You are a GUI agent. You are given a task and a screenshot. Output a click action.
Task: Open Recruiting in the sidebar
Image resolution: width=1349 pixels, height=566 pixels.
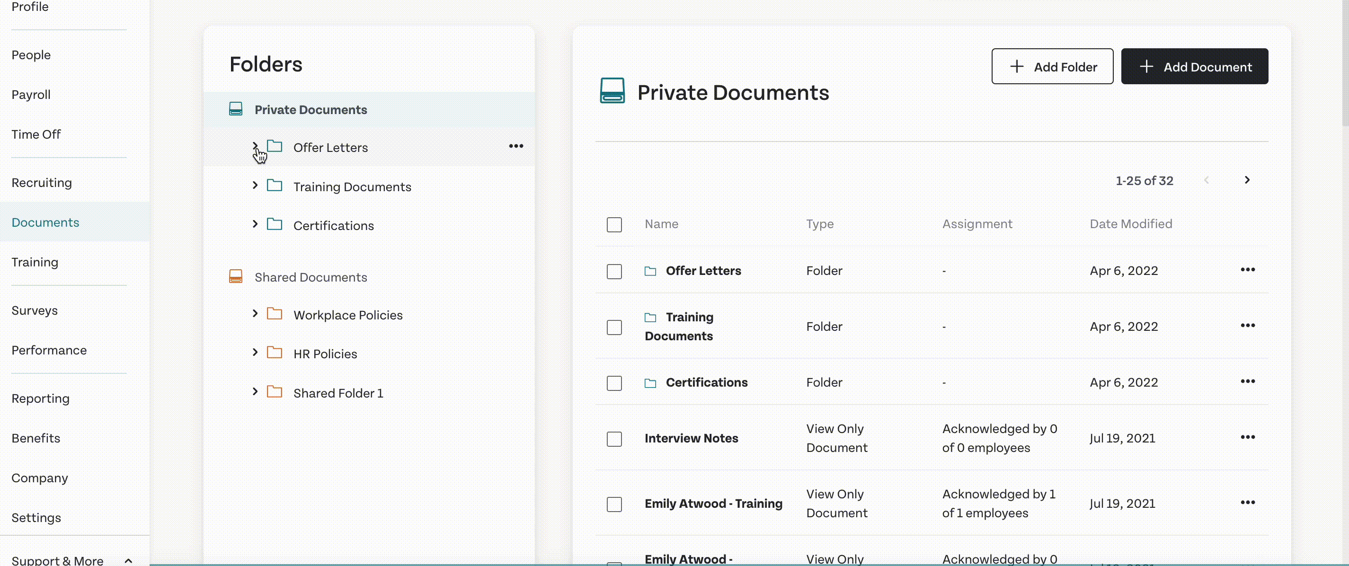[x=42, y=183]
